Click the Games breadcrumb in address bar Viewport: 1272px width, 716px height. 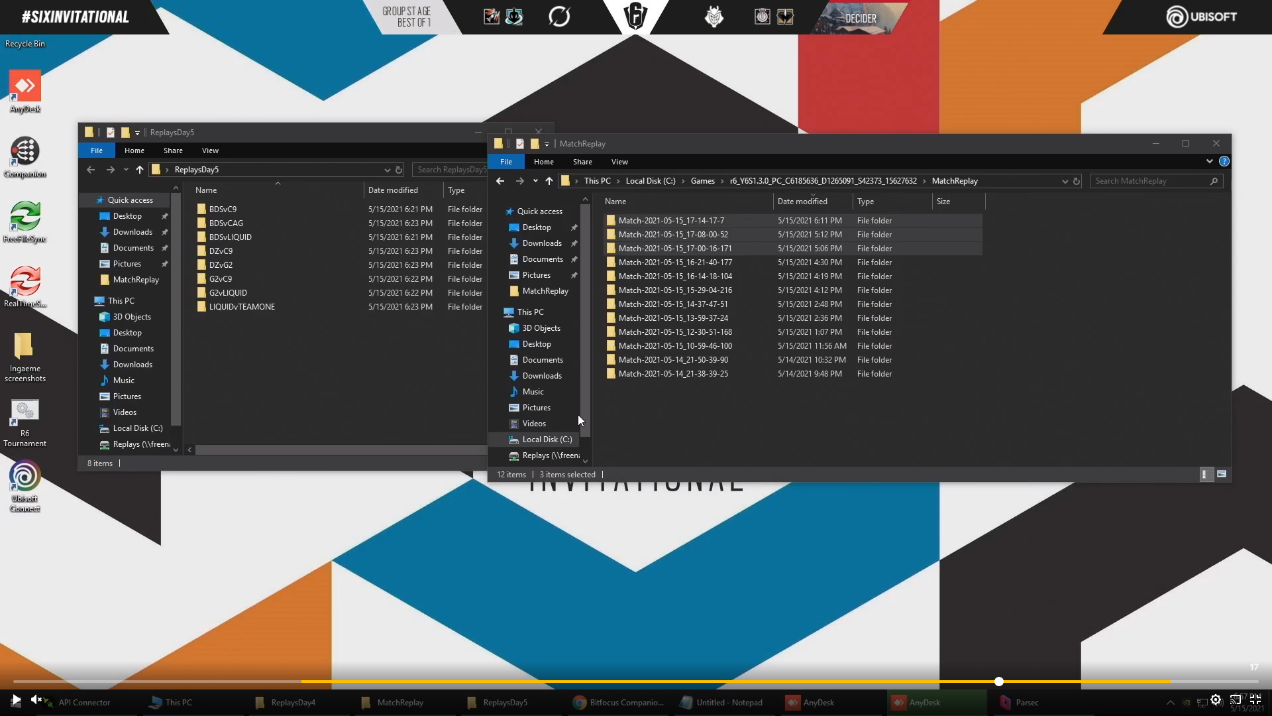[x=702, y=181]
